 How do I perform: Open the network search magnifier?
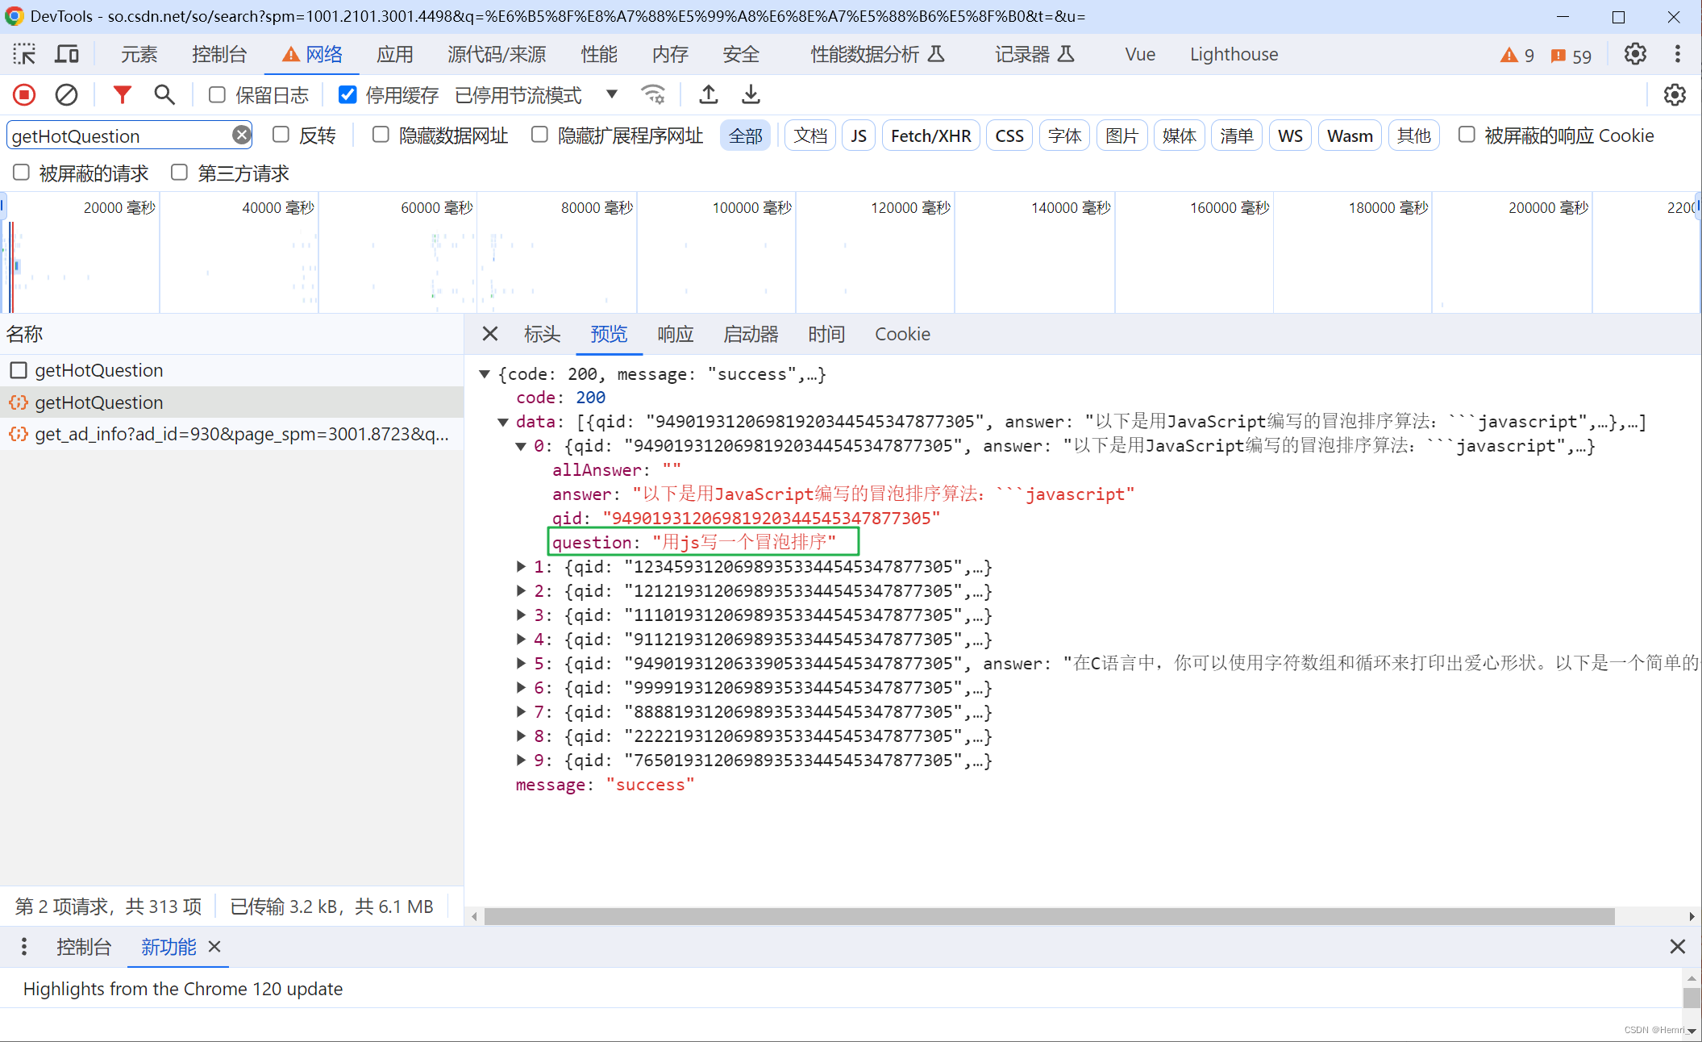[164, 95]
